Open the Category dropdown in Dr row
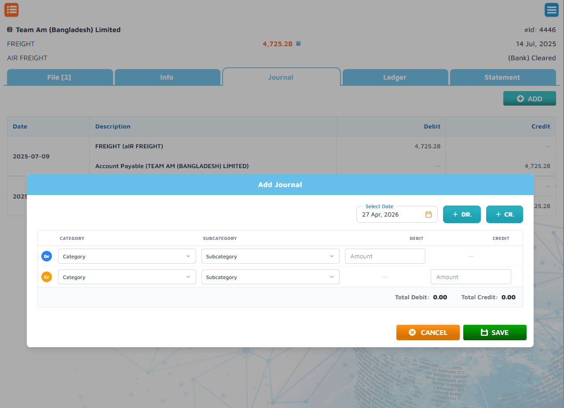The width and height of the screenshot is (564, 408). point(127,256)
